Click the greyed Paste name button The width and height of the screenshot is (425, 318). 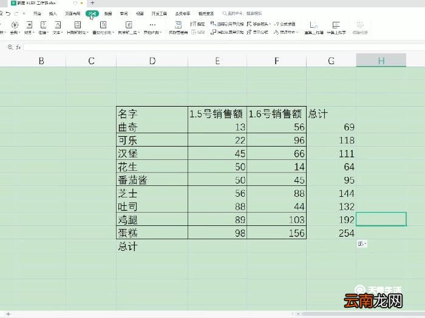pos(198,32)
